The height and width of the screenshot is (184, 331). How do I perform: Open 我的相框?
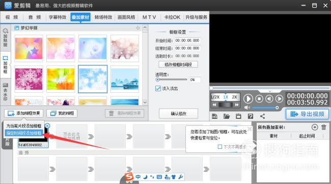[x=62, y=114]
